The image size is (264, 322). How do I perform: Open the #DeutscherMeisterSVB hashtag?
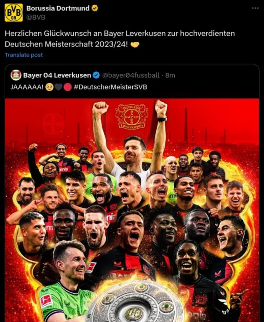coord(110,87)
